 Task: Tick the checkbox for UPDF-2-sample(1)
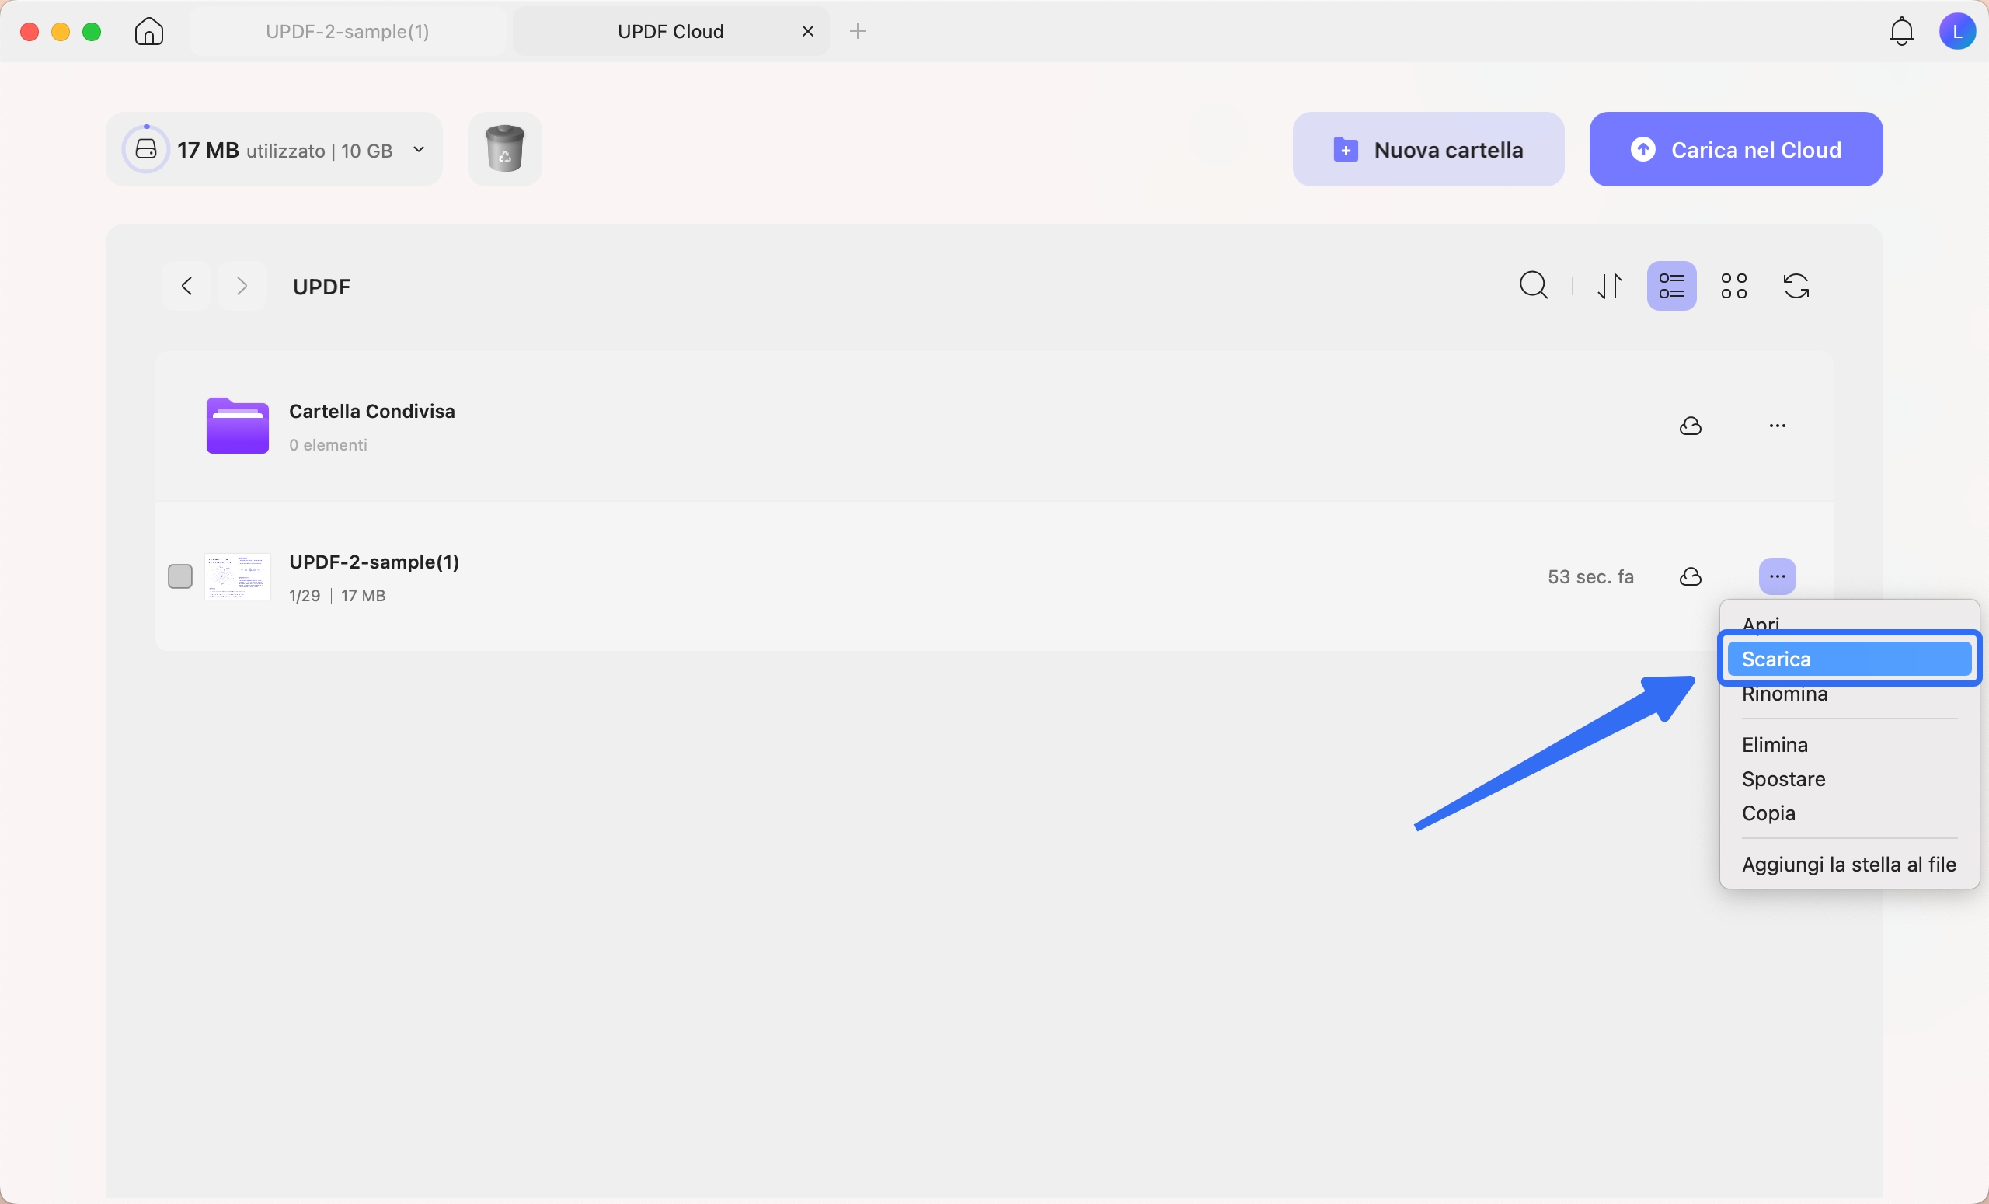pos(180,577)
